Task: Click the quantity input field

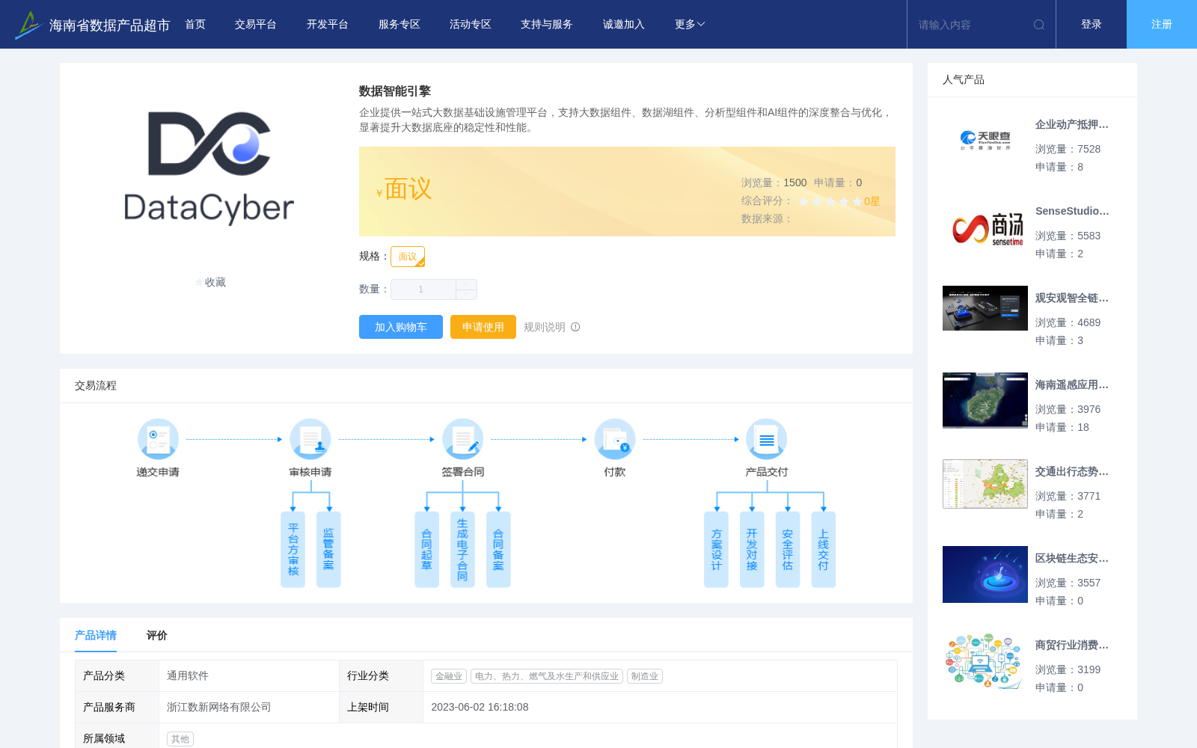Action: (x=423, y=289)
